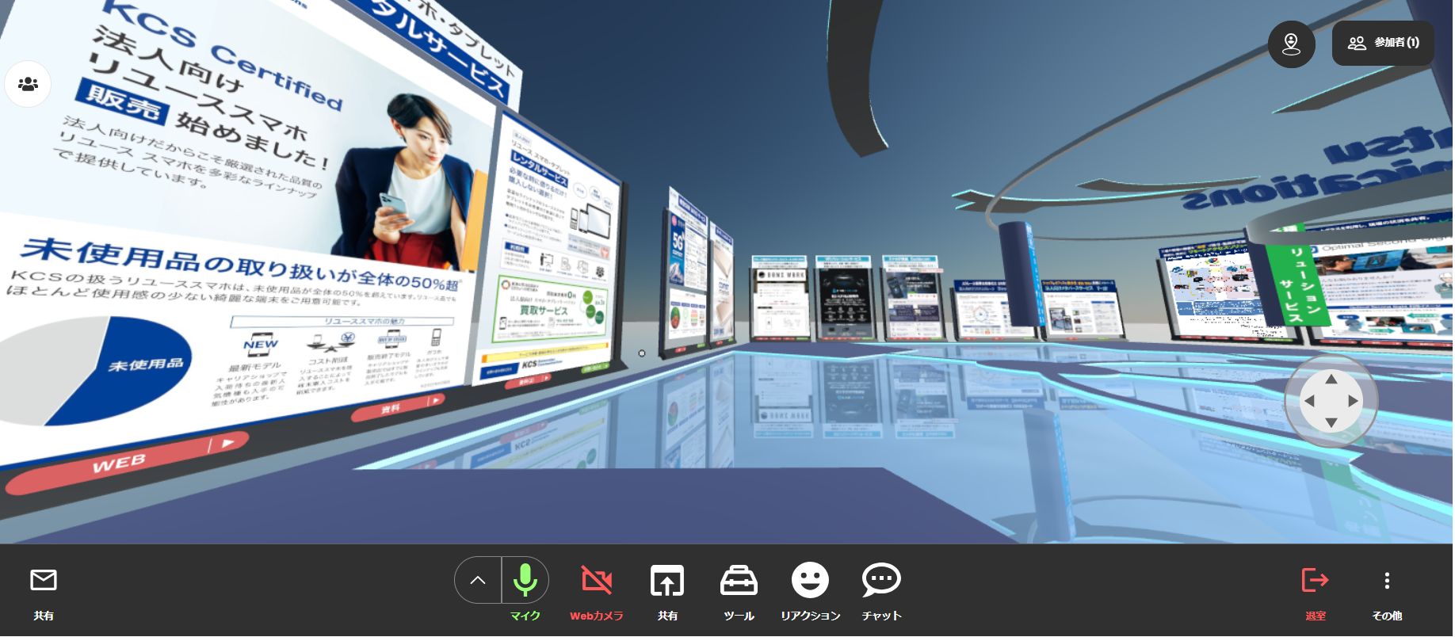The image size is (1455, 637).
Task: Open the 買取サービス poster panel
Action: (552, 311)
